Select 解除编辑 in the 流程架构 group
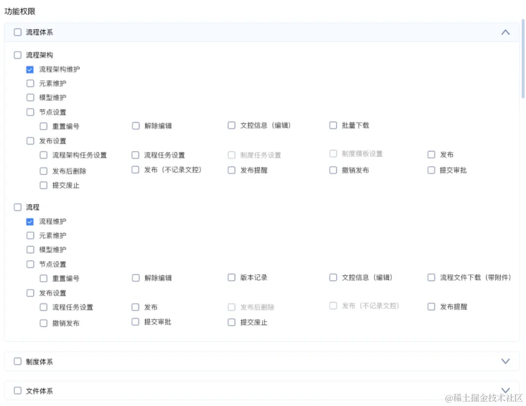This screenshot has height=406, width=526. (135, 126)
